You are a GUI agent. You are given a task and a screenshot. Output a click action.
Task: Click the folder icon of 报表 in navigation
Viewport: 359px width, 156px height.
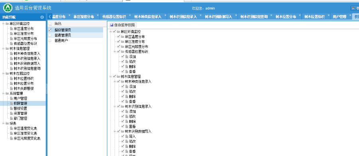tap(7, 123)
